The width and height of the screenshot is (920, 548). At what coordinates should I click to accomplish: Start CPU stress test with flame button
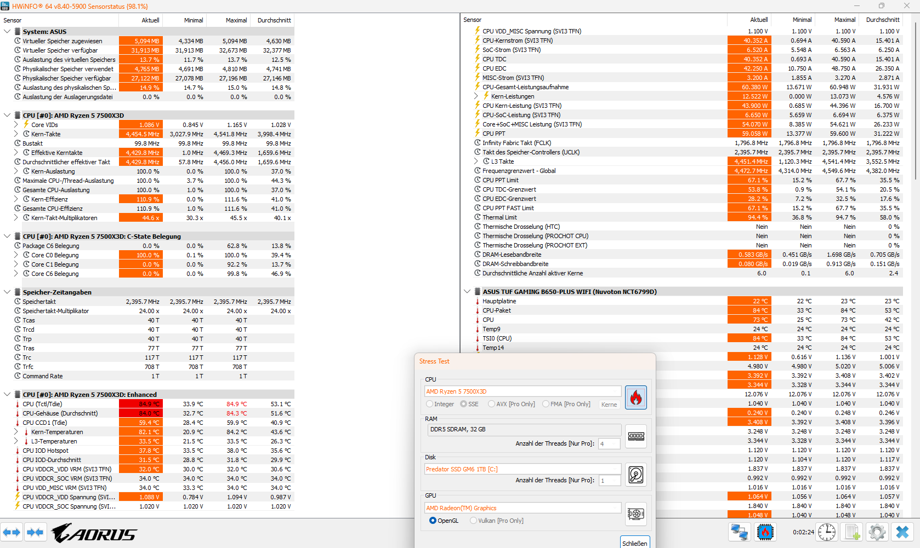coord(636,397)
